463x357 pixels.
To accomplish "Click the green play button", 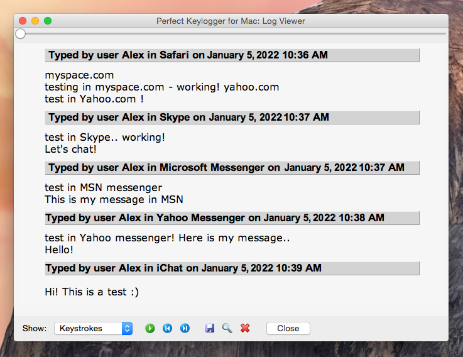I will [150, 328].
